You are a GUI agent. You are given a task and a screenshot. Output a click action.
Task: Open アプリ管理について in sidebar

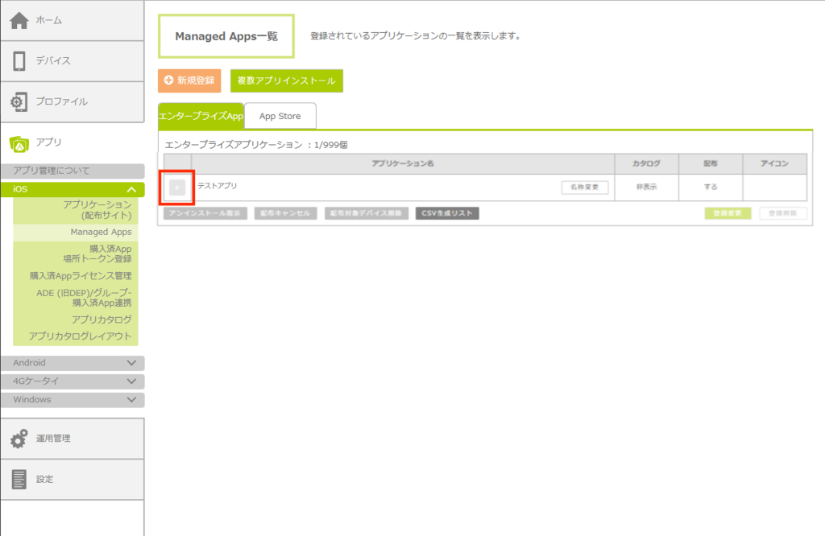pyautogui.click(x=52, y=171)
